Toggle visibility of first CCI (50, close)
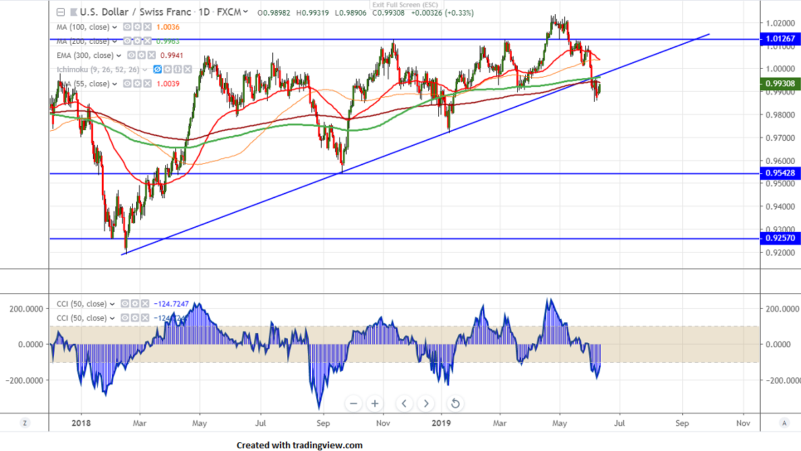Viewport: 801px width, 451px height. (x=123, y=304)
